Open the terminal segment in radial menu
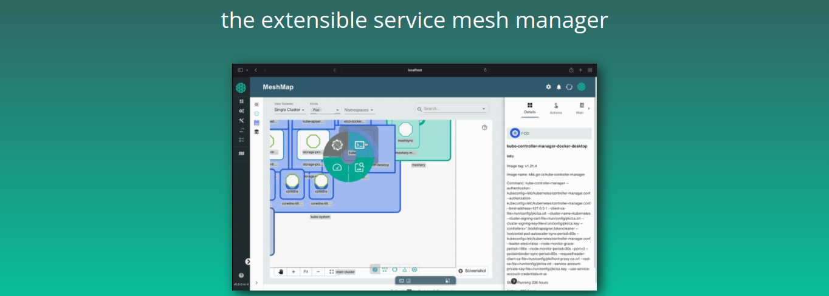 (x=360, y=145)
